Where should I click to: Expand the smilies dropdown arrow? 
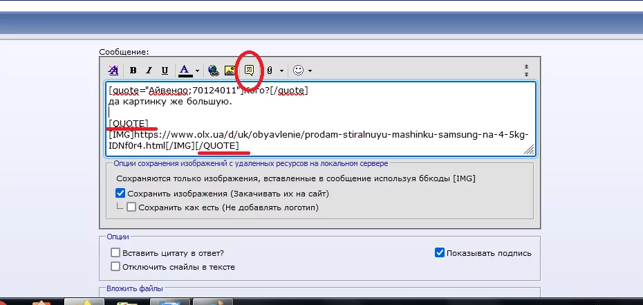pos(310,71)
